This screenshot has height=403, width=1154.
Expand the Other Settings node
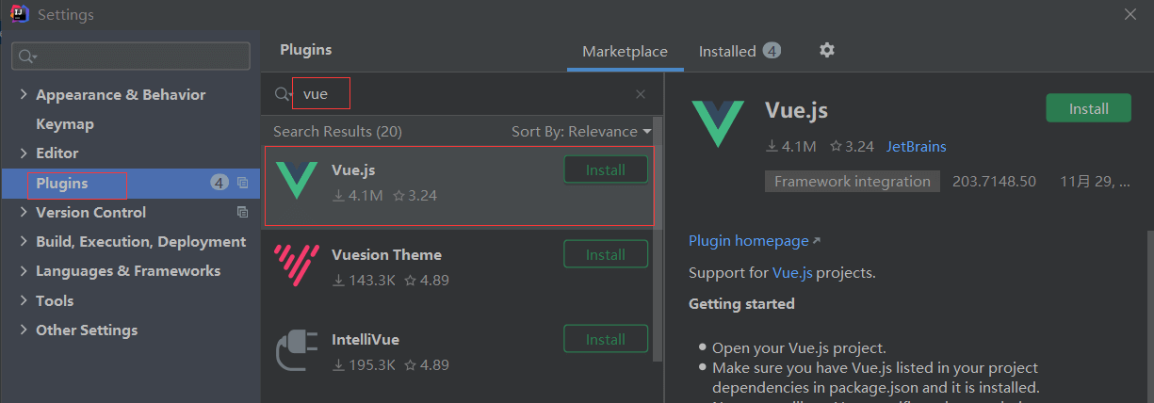pos(24,330)
